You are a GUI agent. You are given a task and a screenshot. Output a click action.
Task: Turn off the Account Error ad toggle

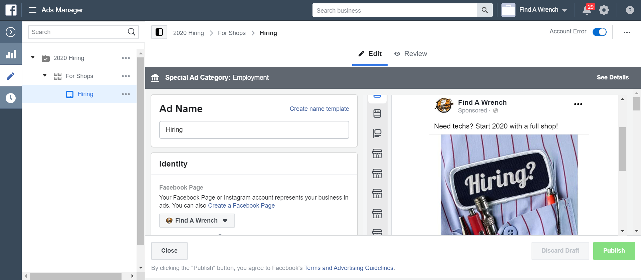[x=599, y=32]
